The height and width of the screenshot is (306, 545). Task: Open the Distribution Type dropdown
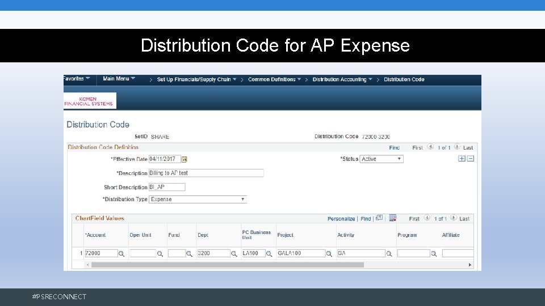click(x=198, y=199)
